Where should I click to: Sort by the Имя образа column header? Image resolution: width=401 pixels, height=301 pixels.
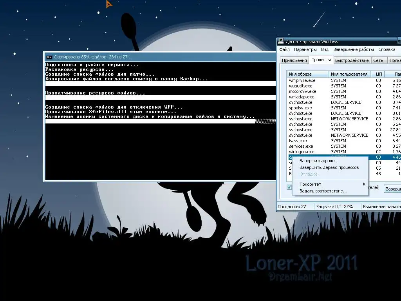coord(308,74)
